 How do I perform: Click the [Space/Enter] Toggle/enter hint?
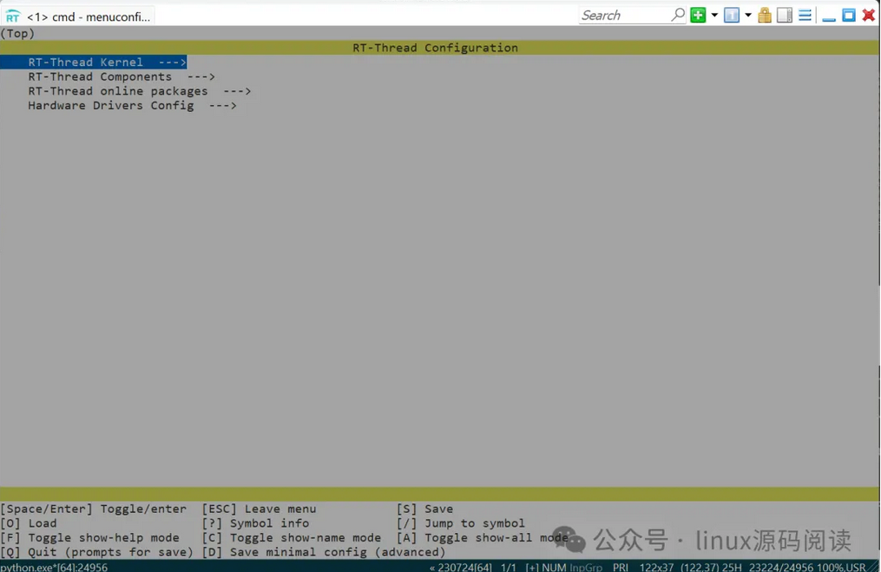pos(93,509)
